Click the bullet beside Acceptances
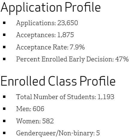The height and width of the screenshot is (138, 131). [4, 35]
